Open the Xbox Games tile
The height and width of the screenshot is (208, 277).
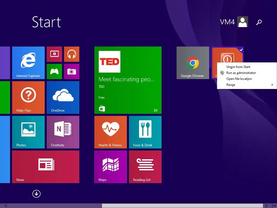[54, 71]
